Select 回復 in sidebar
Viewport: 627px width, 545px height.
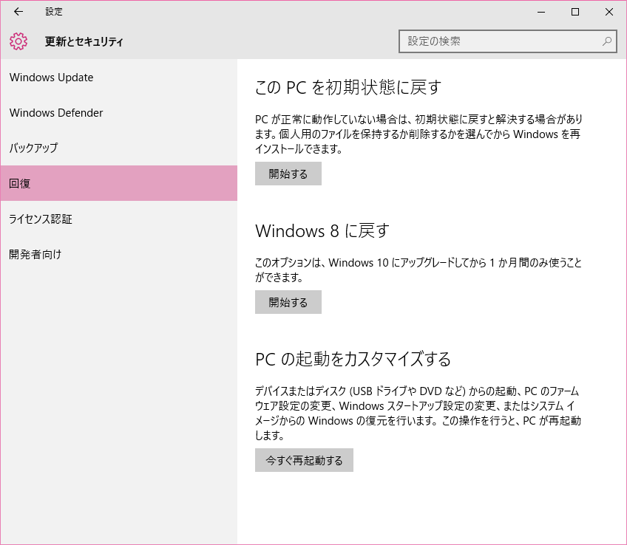coord(119,183)
